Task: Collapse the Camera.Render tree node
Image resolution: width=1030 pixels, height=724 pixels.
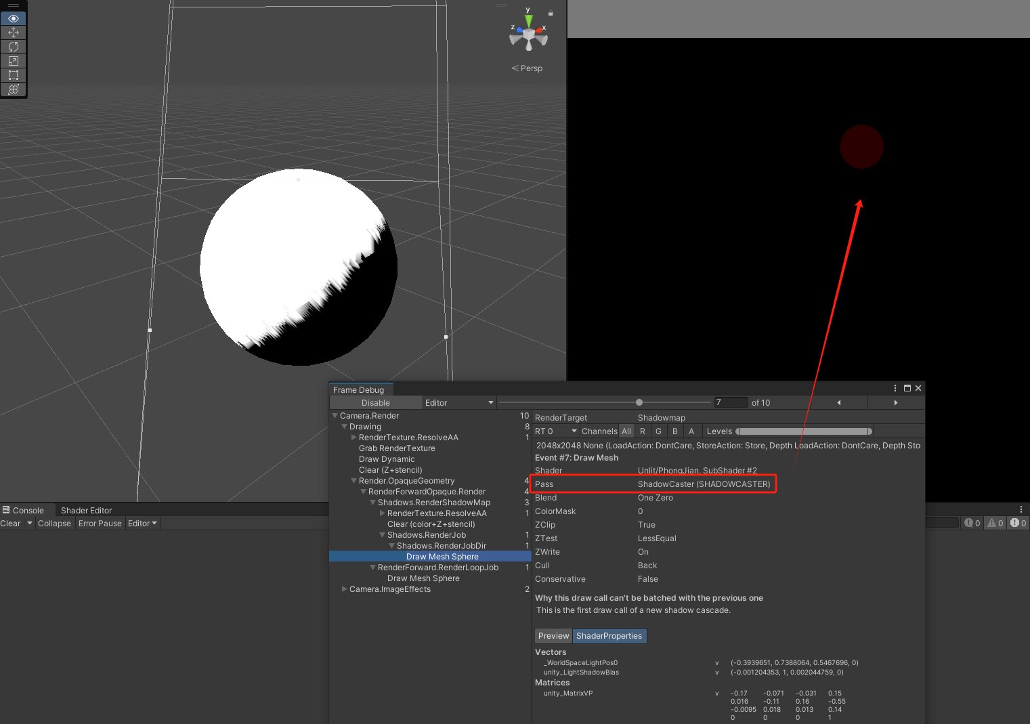Action: pyautogui.click(x=335, y=416)
